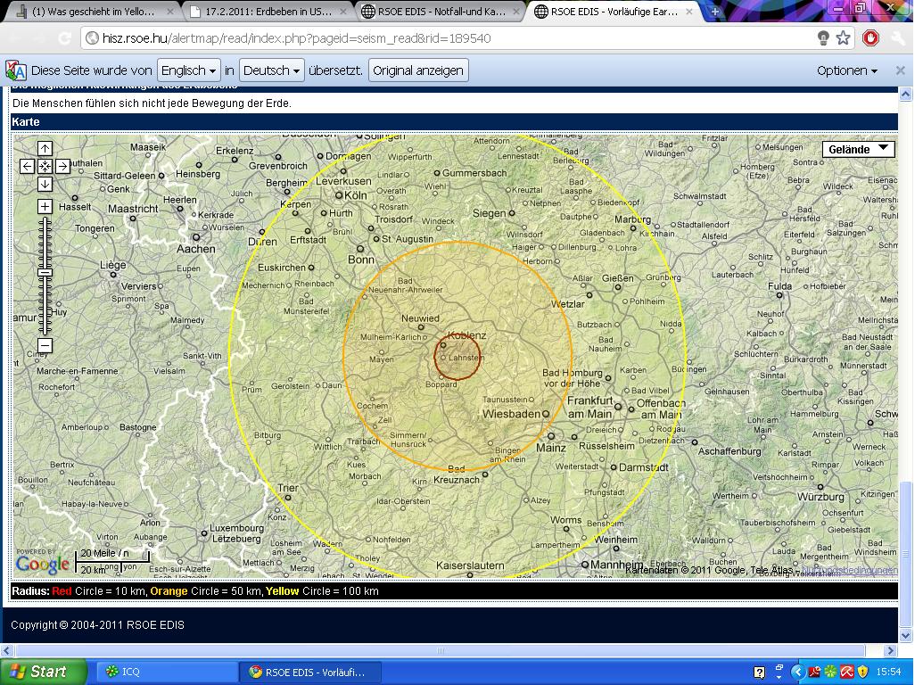923x685 pixels.
Task: Open the Gelände map type dropdown
Action: (858, 150)
